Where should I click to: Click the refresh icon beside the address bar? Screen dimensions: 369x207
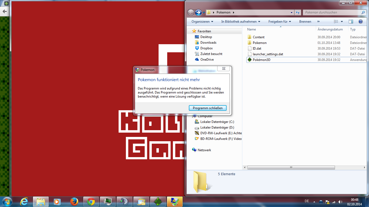[298, 12]
